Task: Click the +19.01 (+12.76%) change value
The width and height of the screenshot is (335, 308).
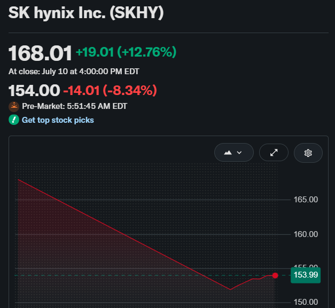Action: (126, 52)
